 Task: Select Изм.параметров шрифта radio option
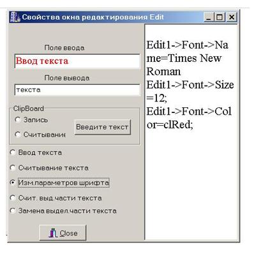13,183
